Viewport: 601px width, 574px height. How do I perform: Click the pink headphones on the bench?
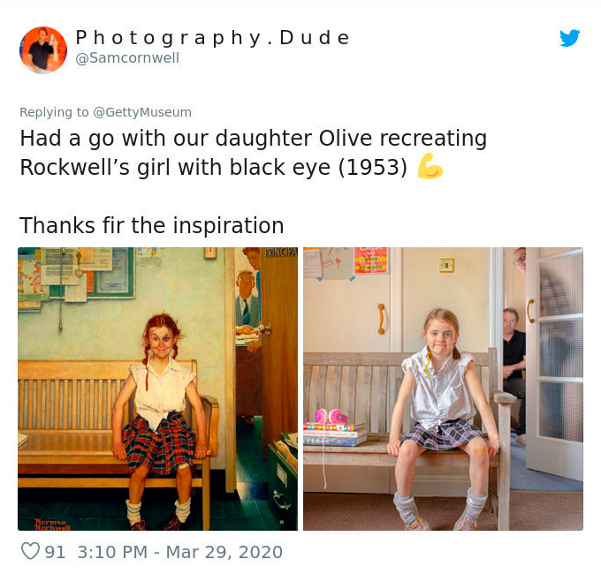click(x=327, y=417)
